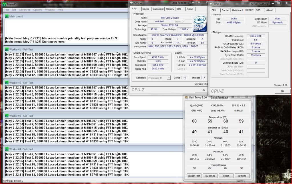Click the Prime95 title bar icon
This screenshot has width=292, height=184.
coord(4,4)
